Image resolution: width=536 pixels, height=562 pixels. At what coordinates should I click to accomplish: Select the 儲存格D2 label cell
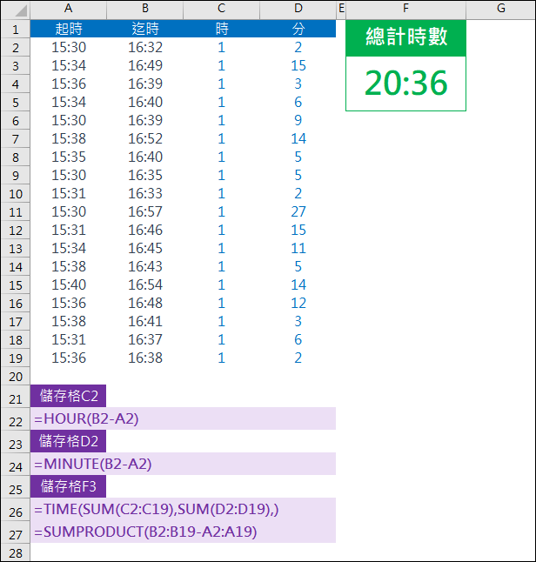click(68, 441)
